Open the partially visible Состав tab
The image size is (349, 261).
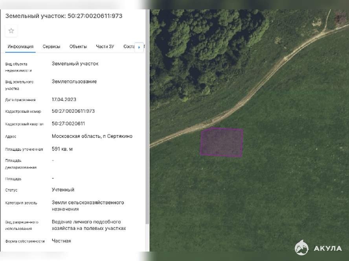click(129, 47)
